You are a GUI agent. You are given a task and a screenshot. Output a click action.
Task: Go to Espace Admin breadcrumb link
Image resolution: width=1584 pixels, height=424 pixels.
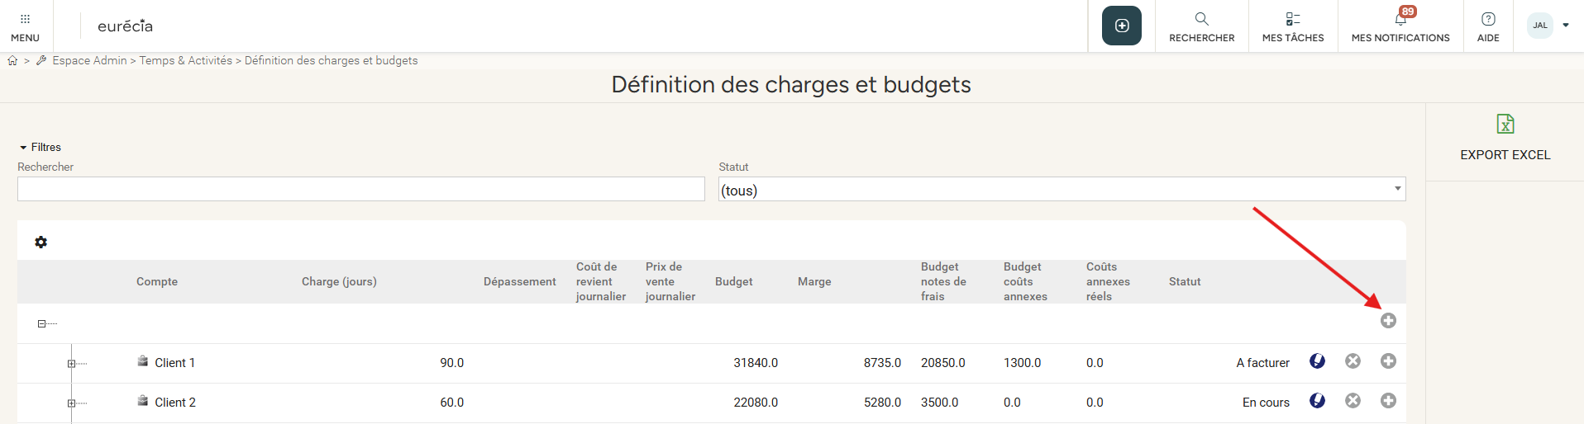[89, 61]
